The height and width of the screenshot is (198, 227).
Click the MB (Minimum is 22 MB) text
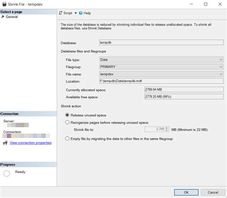[190, 129]
